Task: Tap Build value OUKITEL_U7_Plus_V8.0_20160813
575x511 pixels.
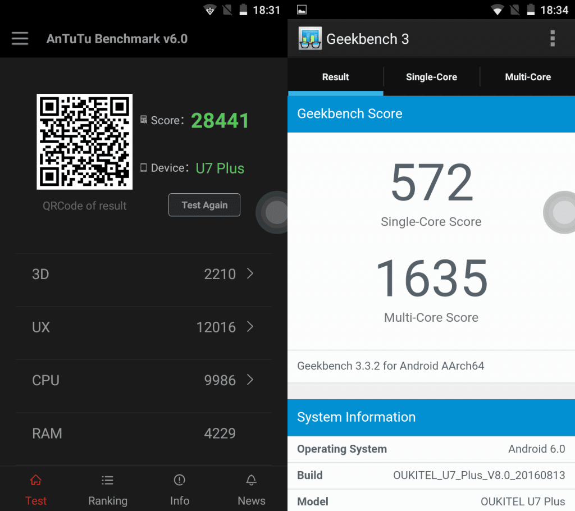Action: 479,476
